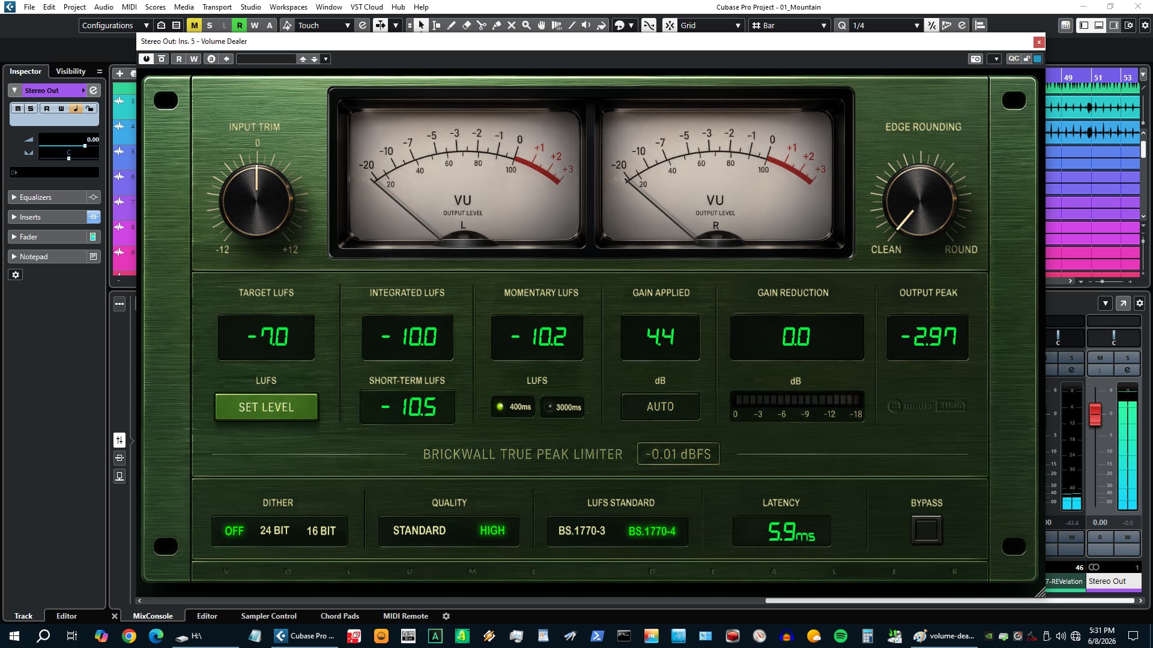This screenshot has height=648, width=1153.
Task: Click Edit Channel Settings 'e' on Stereo Out
Action: (94, 91)
